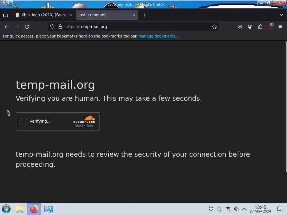Open Firefox account menu
287x215 pixels.
pos(250,27)
